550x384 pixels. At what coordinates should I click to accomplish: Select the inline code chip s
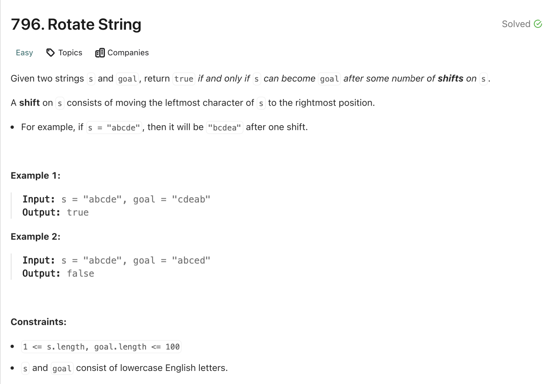point(91,79)
